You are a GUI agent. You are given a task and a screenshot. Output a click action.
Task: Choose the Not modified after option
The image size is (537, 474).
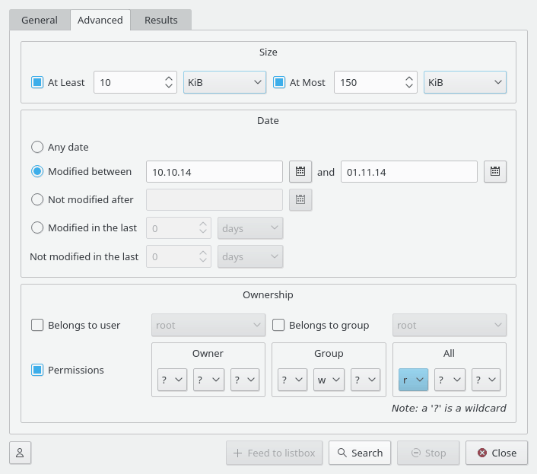(37, 199)
